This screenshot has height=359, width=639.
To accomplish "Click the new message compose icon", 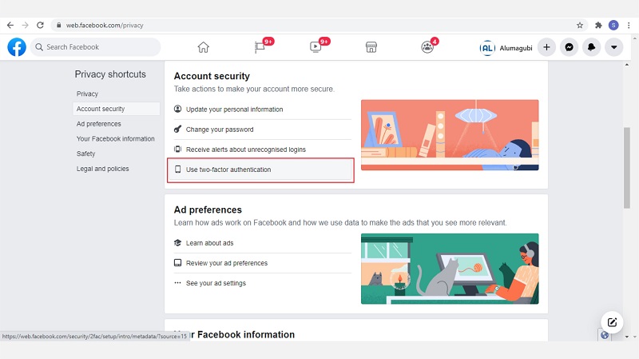I will [x=612, y=322].
